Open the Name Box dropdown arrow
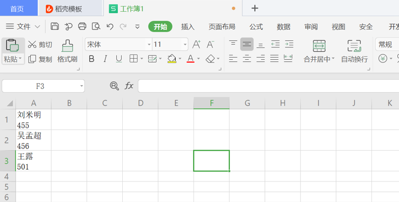The image size is (399, 202). click(82, 86)
